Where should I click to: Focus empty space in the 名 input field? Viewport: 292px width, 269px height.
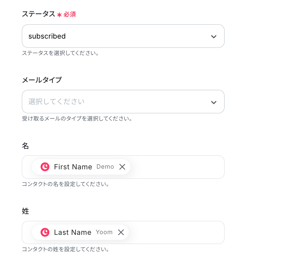(177, 167)
